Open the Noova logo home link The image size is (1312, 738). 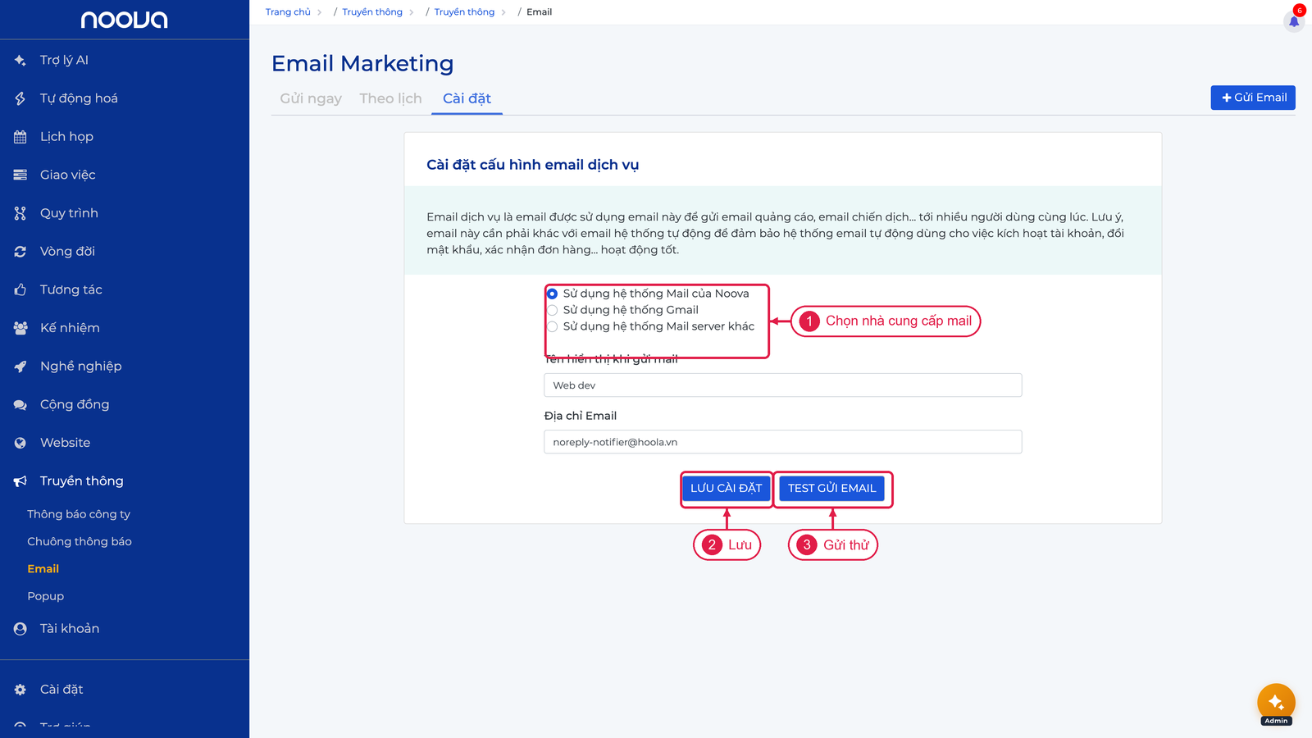click(124, 20)
